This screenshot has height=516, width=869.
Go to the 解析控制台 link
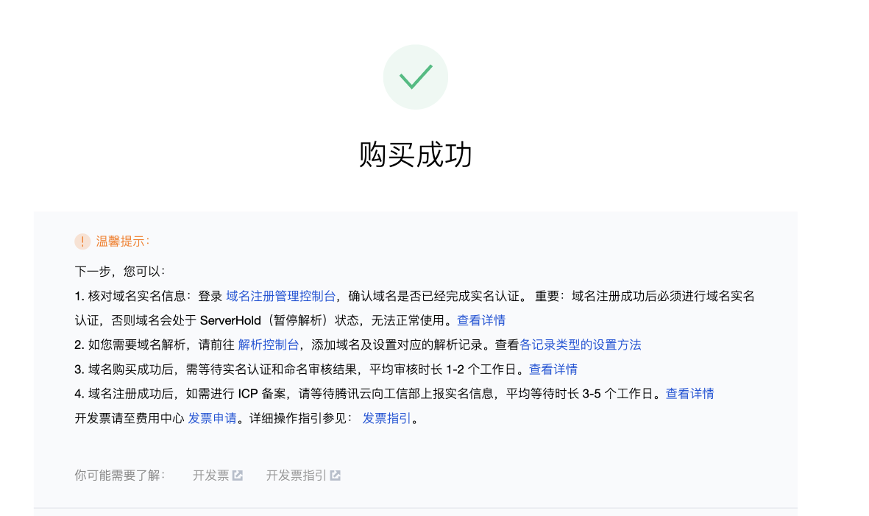[x=268, y=344]
